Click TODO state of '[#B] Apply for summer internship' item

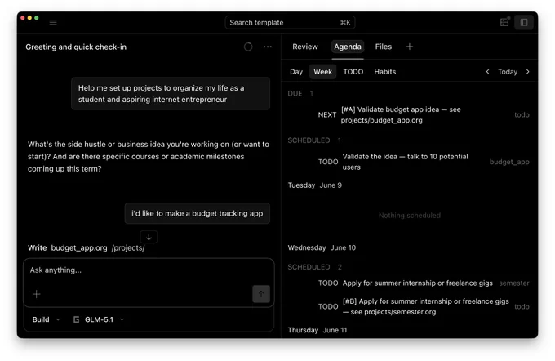(x=328, y=306)
